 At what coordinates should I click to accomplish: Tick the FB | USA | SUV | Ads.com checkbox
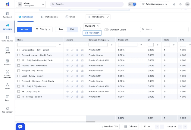pyautogui.click(x=19, y=86)
